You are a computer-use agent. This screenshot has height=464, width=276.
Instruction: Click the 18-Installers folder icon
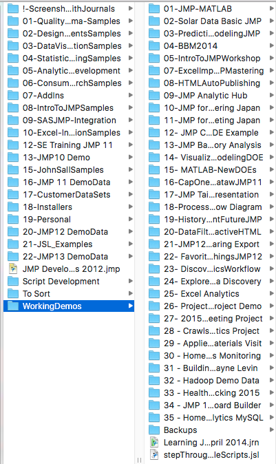pyautogui.click(x=13, y=207)
